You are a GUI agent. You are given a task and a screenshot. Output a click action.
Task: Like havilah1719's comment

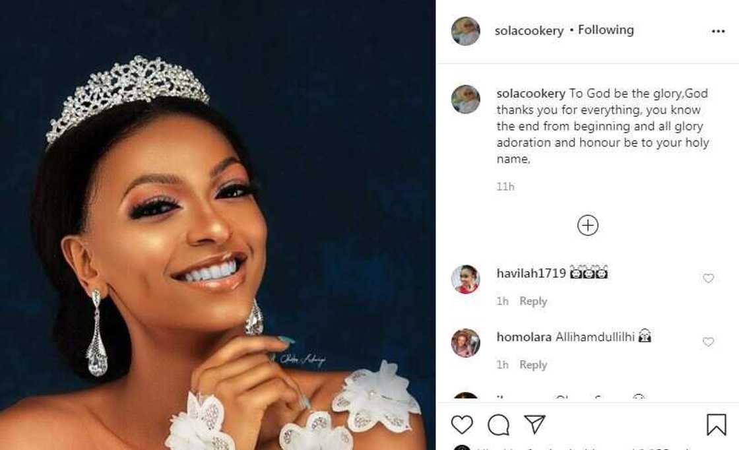click(708, 278)
